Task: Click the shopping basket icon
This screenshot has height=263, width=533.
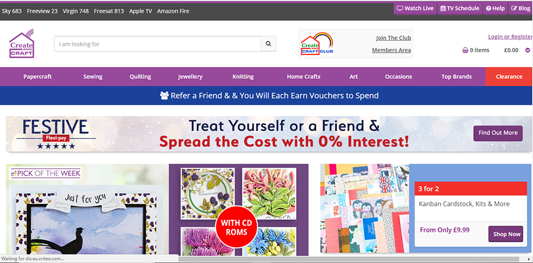Action: tap(465, 50)
